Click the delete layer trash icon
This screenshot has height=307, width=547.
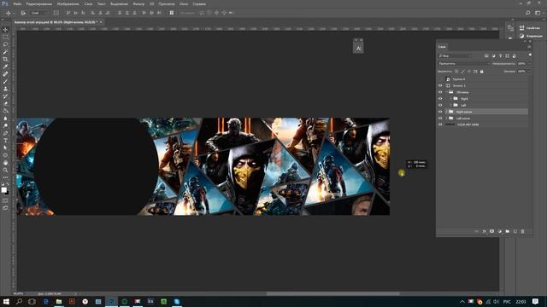(522, 231)
